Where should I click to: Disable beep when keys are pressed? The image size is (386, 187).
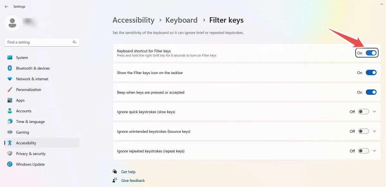(371, 92)
